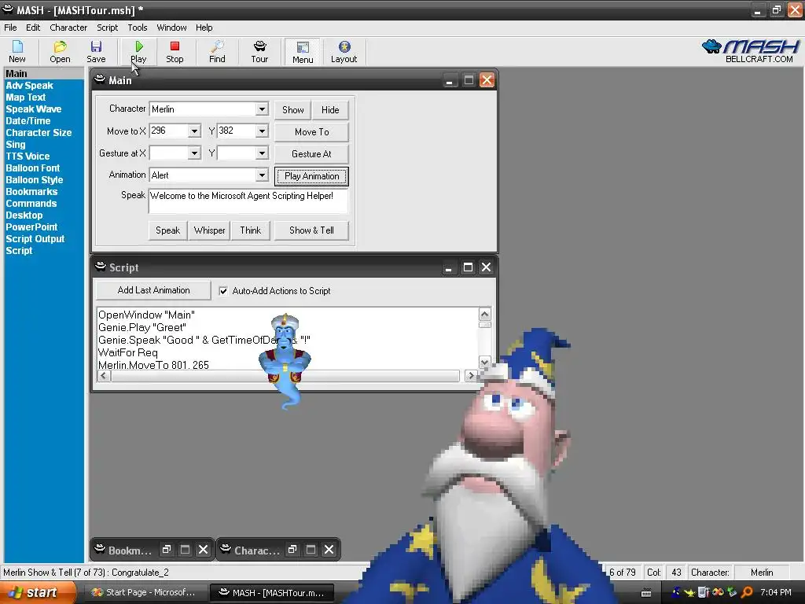Select Character Size in sidebar
Viewport: 805px width, 604px height.
coord(39,133)
